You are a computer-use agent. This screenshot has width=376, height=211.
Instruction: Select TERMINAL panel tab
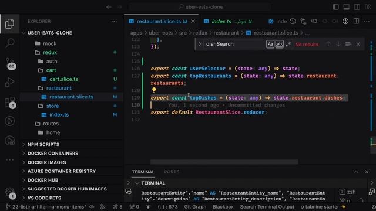point(143,172)
